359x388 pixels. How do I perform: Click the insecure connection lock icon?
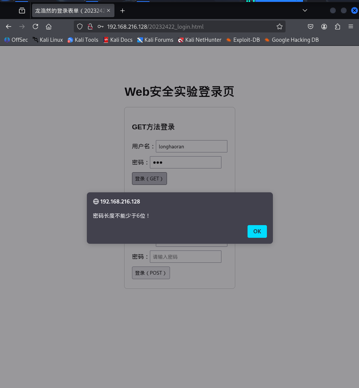[x=90, y=26]
